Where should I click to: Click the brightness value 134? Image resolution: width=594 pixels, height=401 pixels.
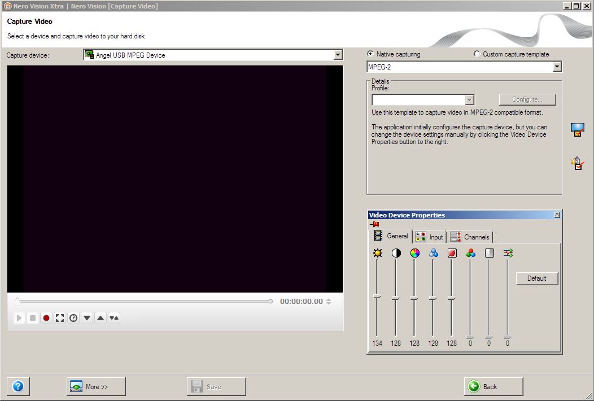377,343
